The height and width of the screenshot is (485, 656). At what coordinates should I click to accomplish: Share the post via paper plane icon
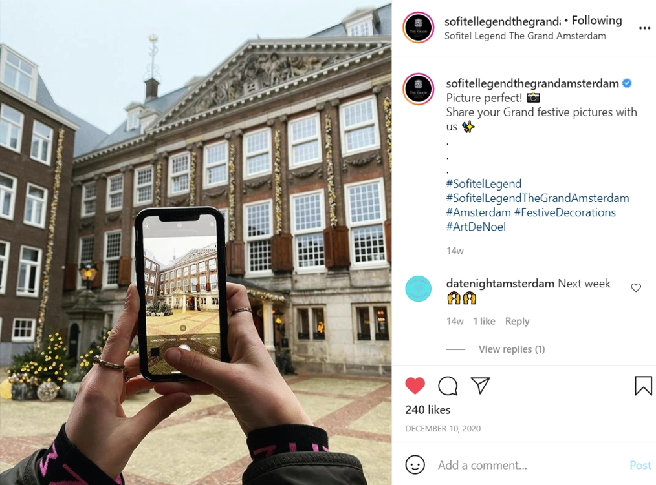pyautogui.click(x=480, y=385)
